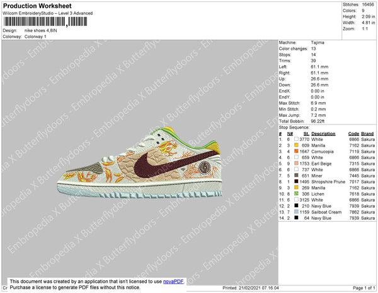Select the Earl Beige color swatch
This screenshot has height=293, width=378.
[296, 164]
